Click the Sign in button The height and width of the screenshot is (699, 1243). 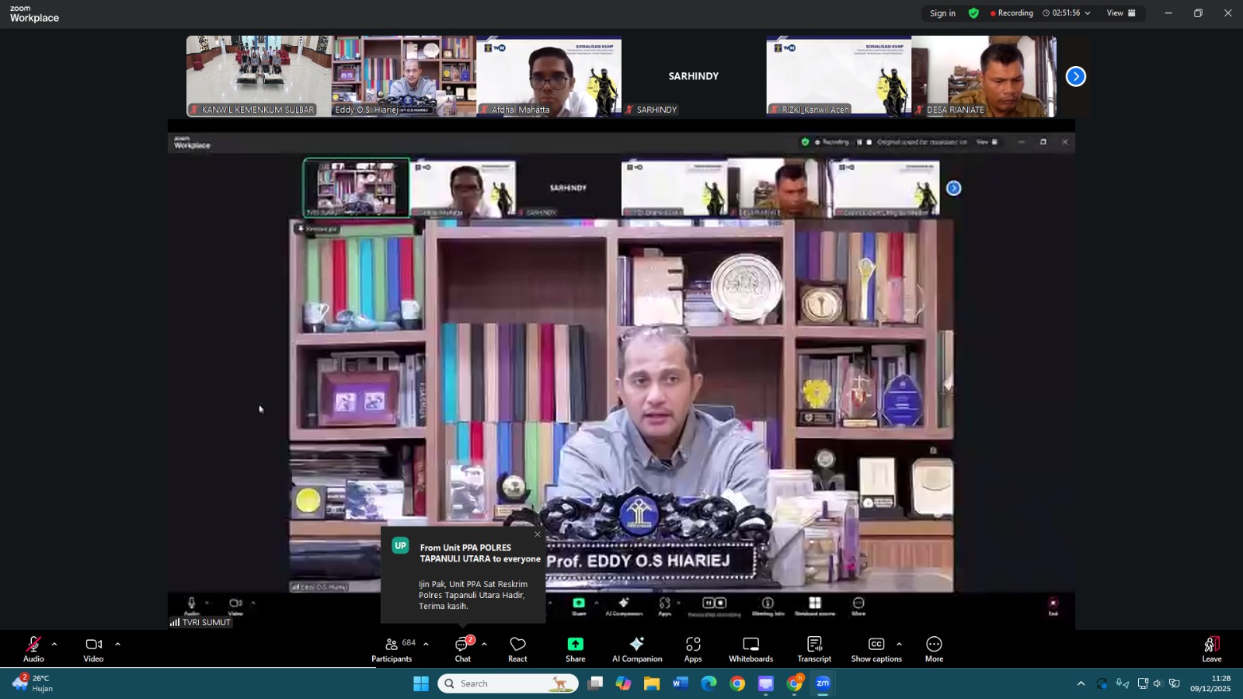942,13
